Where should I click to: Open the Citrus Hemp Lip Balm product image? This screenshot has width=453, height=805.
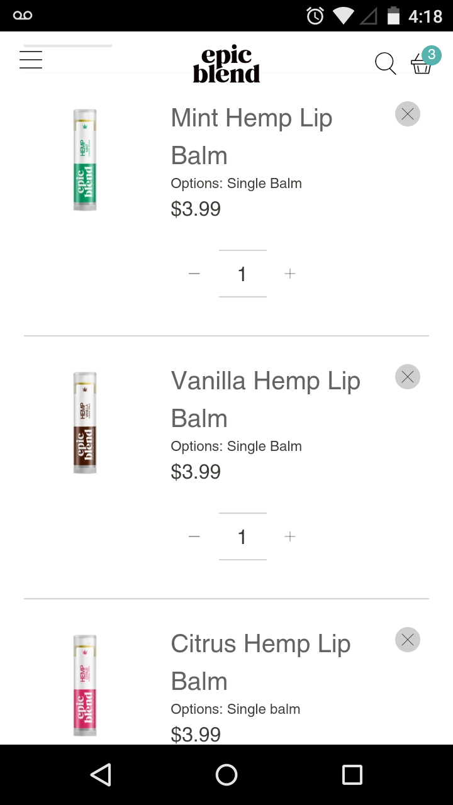click(85, 686)
